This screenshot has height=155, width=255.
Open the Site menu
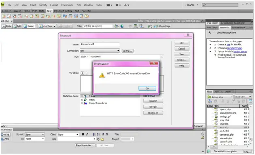pos(79,5)
